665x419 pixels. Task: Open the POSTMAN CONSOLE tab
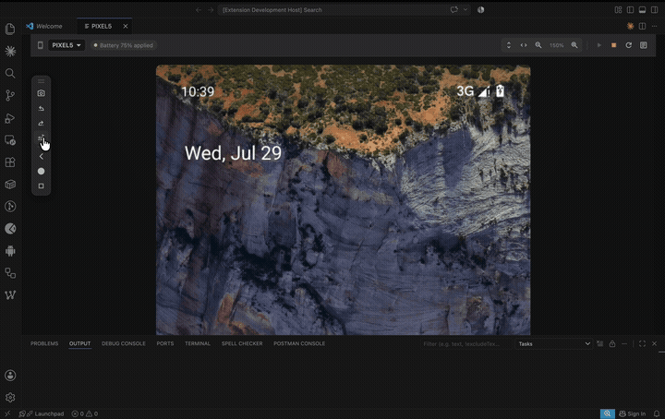pos(299,343)
